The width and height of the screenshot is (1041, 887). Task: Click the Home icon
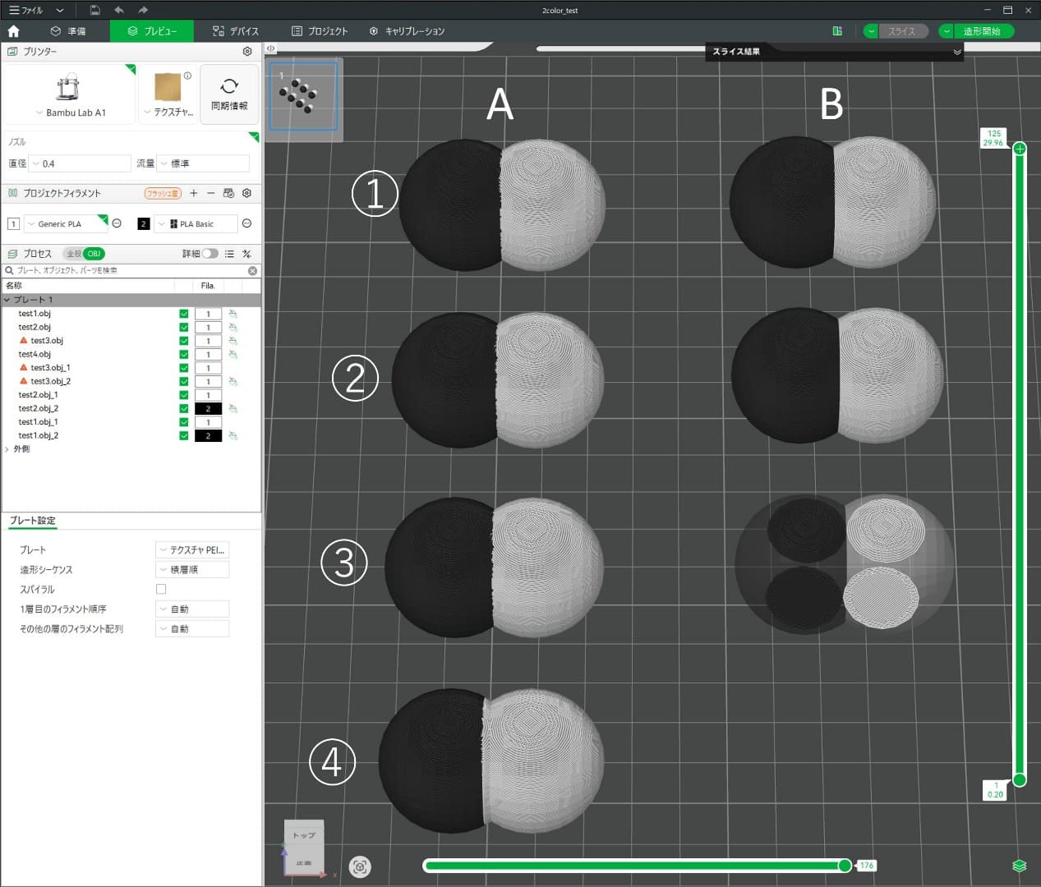pyautogui.click(x=13, y=31)
